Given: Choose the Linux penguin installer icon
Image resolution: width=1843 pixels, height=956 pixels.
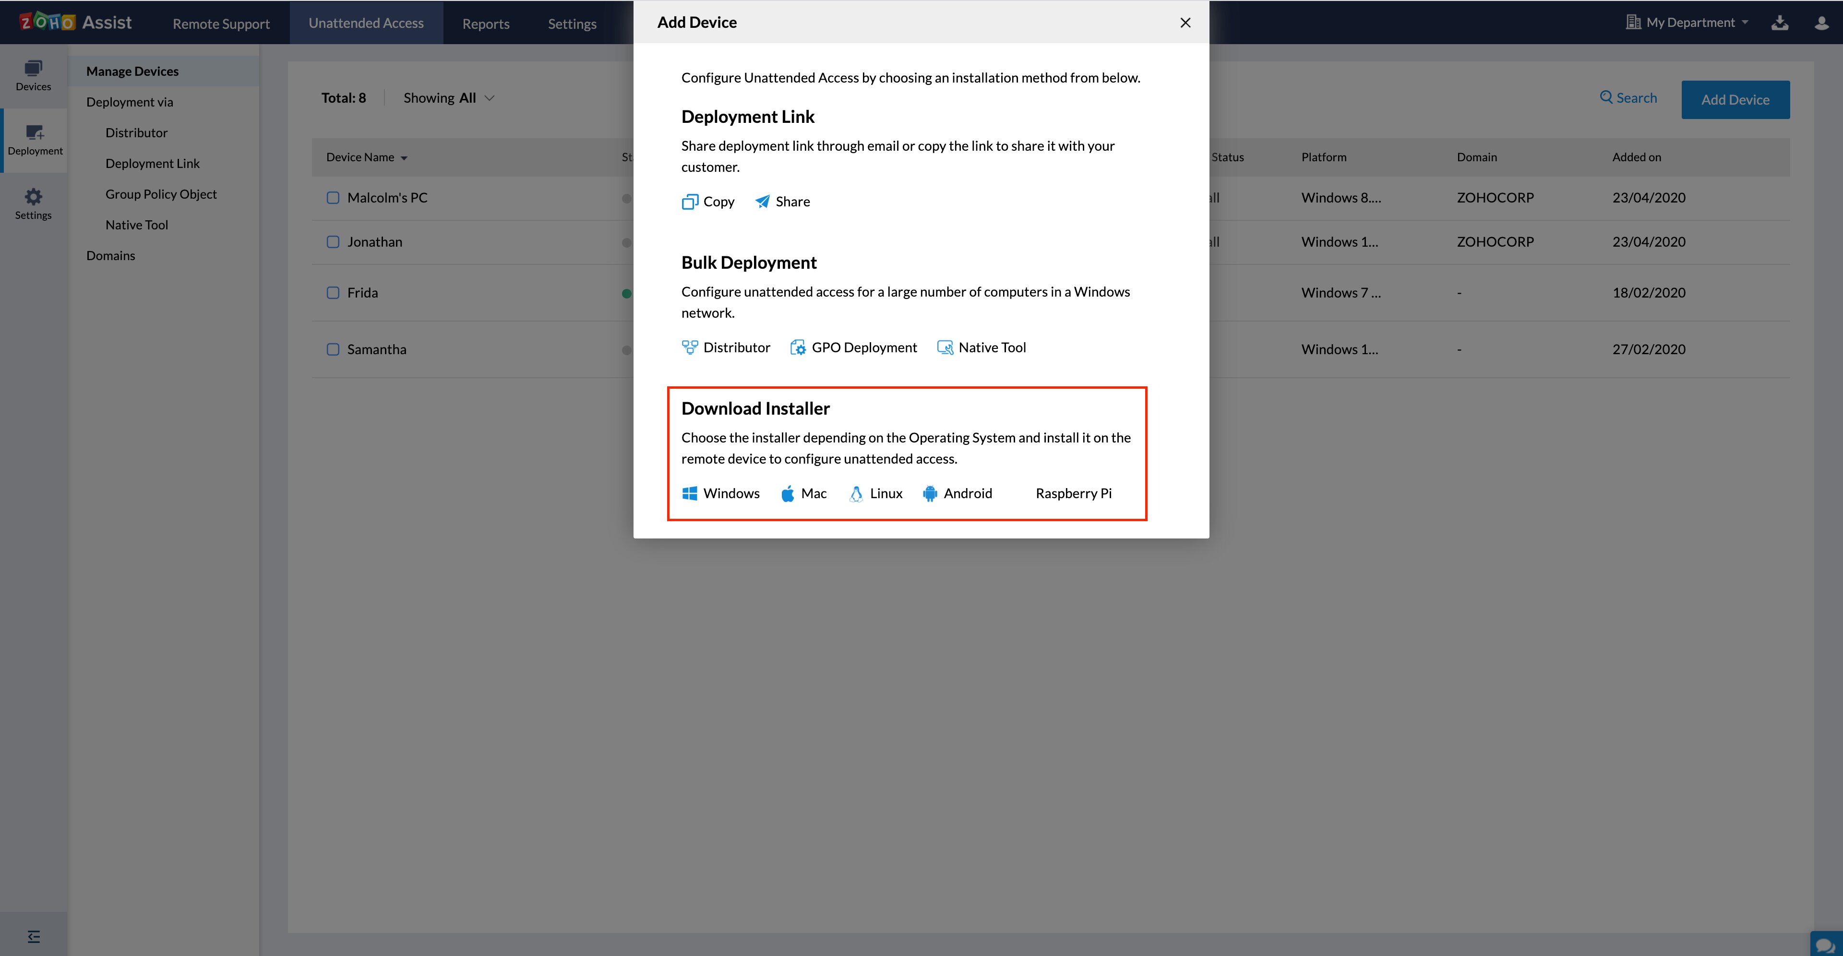Looking at the screenshot, I should point(856,493).
